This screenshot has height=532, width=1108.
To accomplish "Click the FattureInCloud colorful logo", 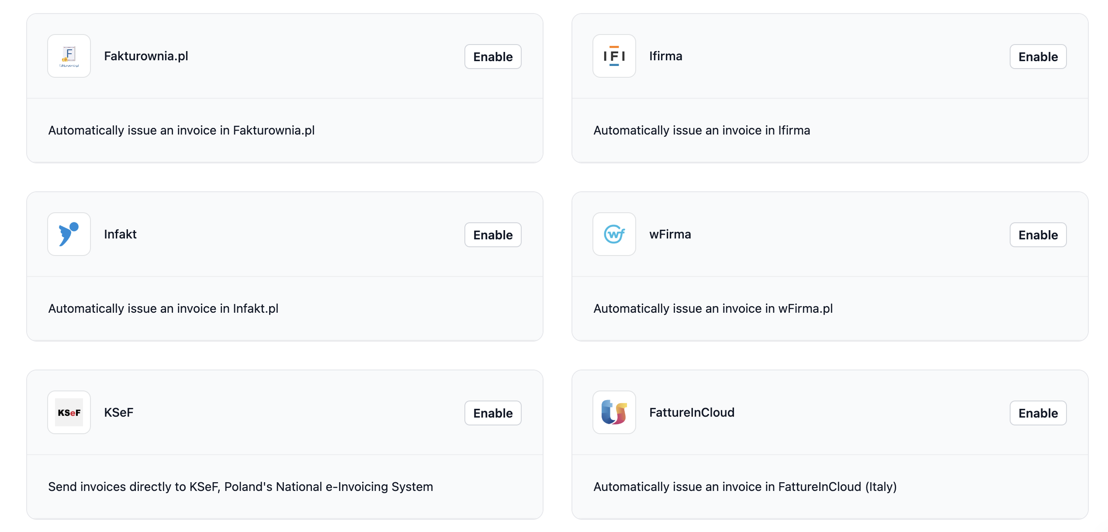I will 614,412.
